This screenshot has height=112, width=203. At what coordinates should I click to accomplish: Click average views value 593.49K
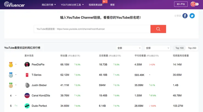tap(139, 75)
